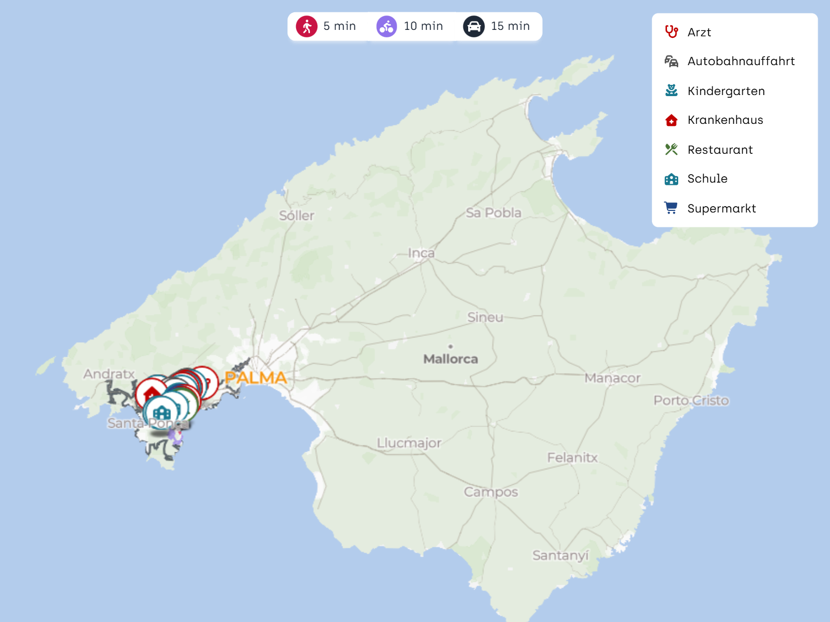Image resolution: width=830 pixels, height=622 pixels.
Task: Click the Sóller town label on map
Action: (x=297, y=216)
